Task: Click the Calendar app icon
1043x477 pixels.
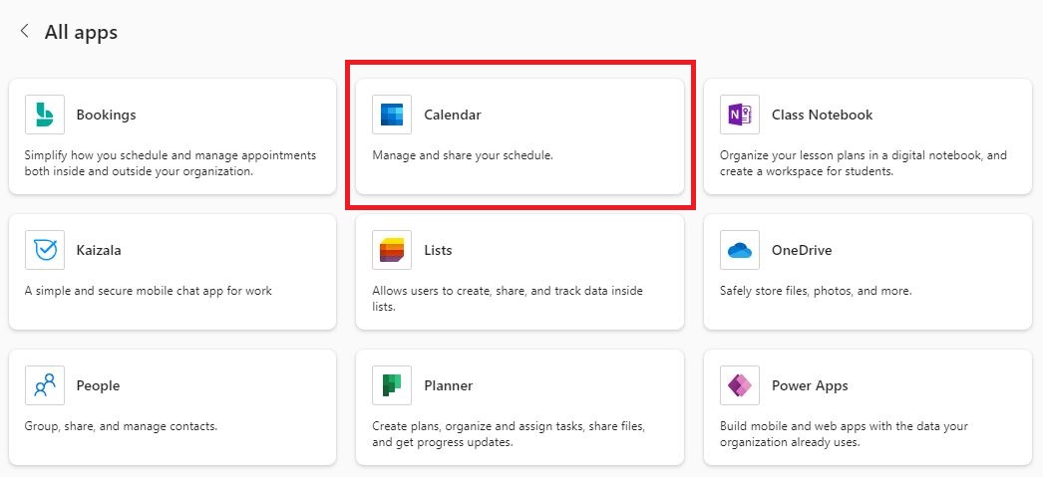Action: tap(392, 115)
